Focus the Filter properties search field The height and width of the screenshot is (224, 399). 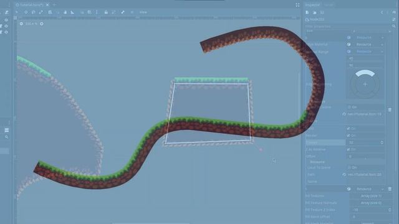coord(347,26)
